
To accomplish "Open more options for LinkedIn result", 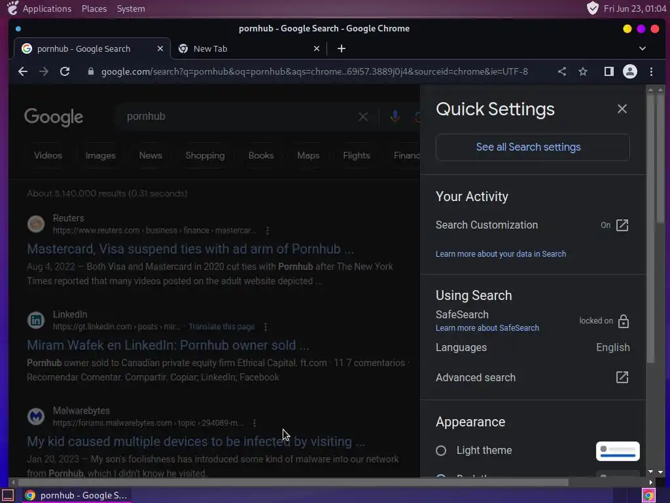I will (x=266, y=327).
